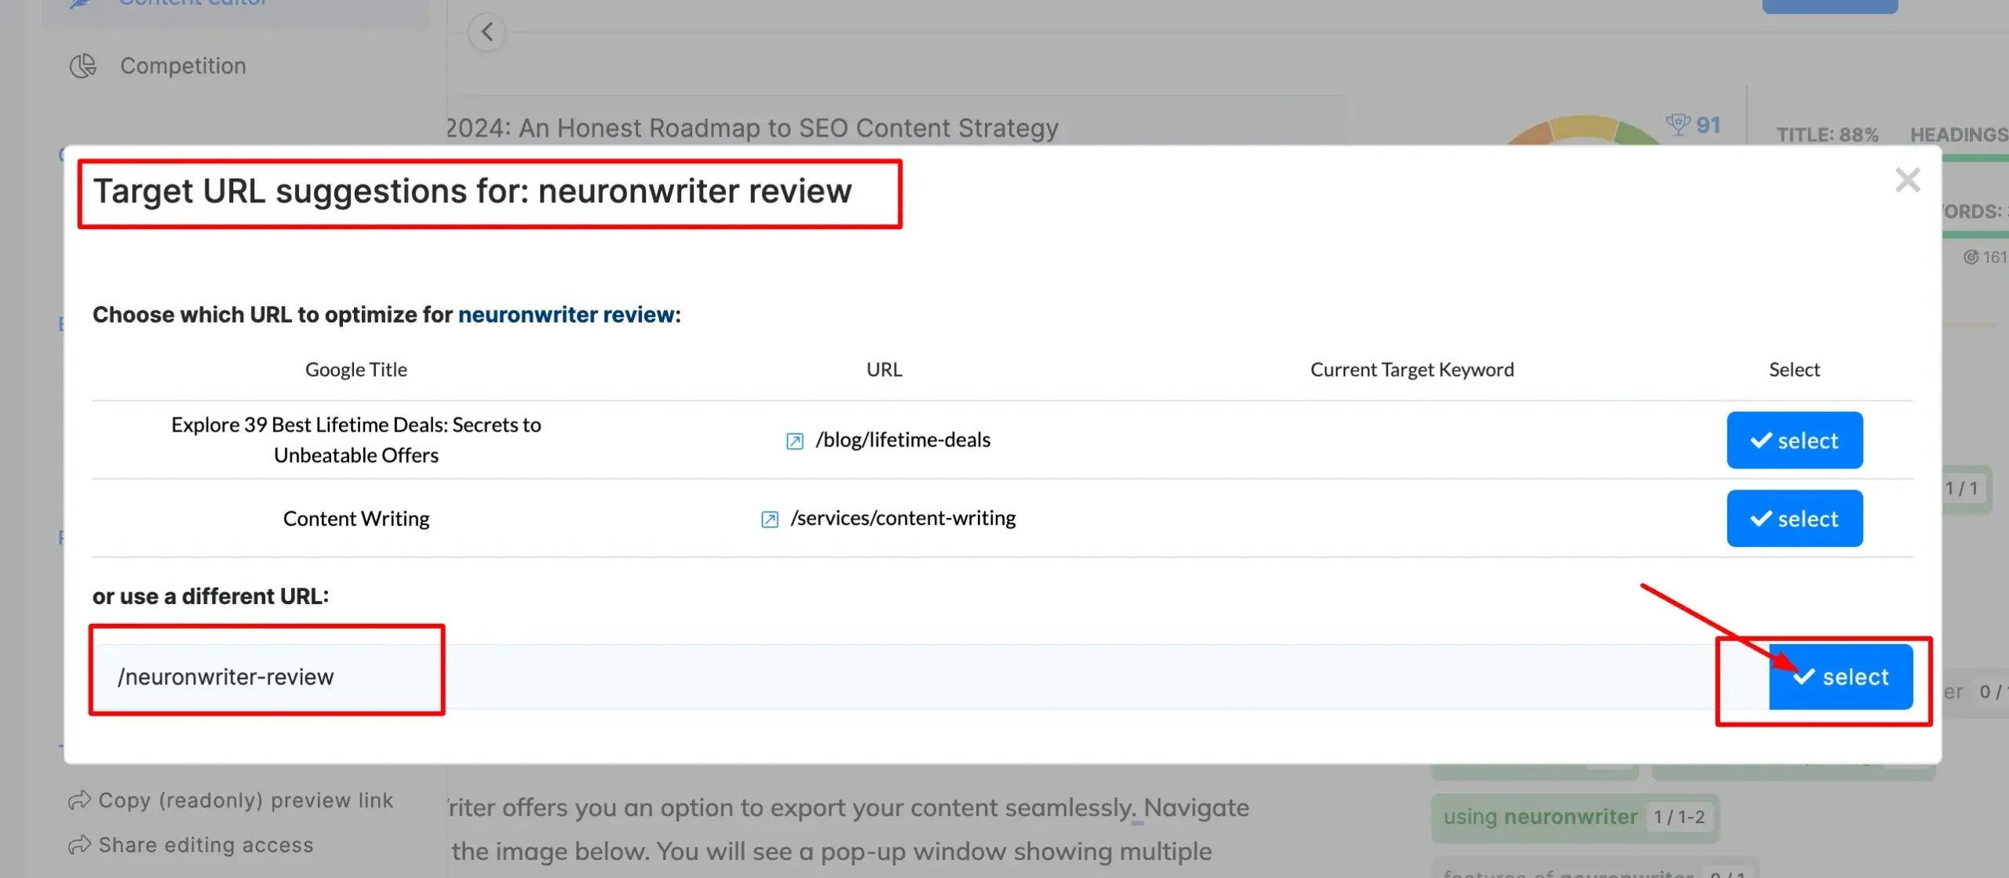This screenshot has width=2009, height=878.
Task: Click the collapse sidebar back chevron
Action: 487,32
